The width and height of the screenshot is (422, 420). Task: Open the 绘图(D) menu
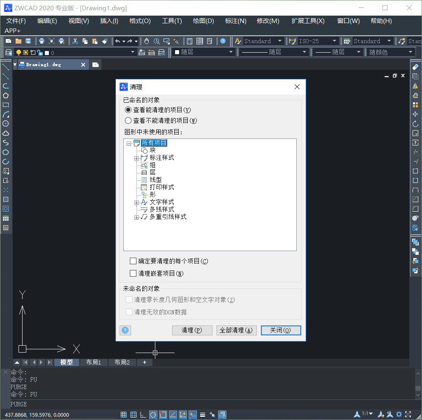click(x=203, y=21)
